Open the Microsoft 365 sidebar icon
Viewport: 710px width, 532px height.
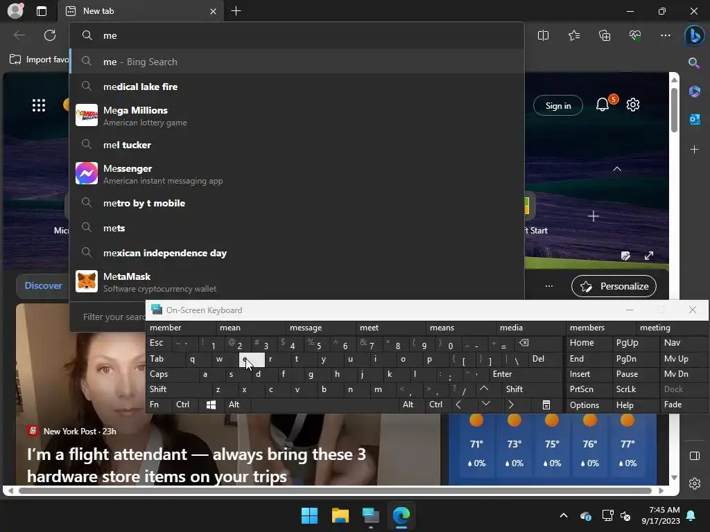pyautogui.click(x=694, y=91)
